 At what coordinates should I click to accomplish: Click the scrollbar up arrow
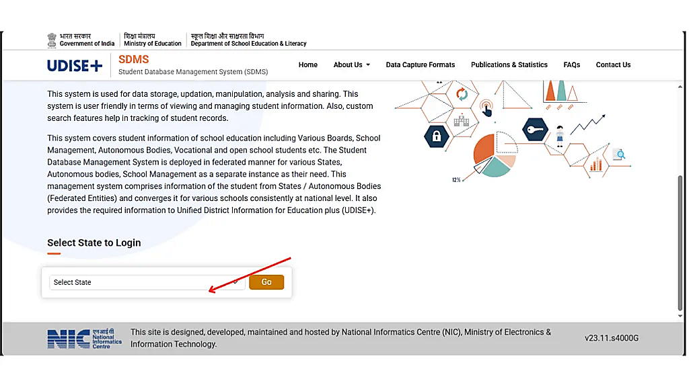[x=680, y=87]
